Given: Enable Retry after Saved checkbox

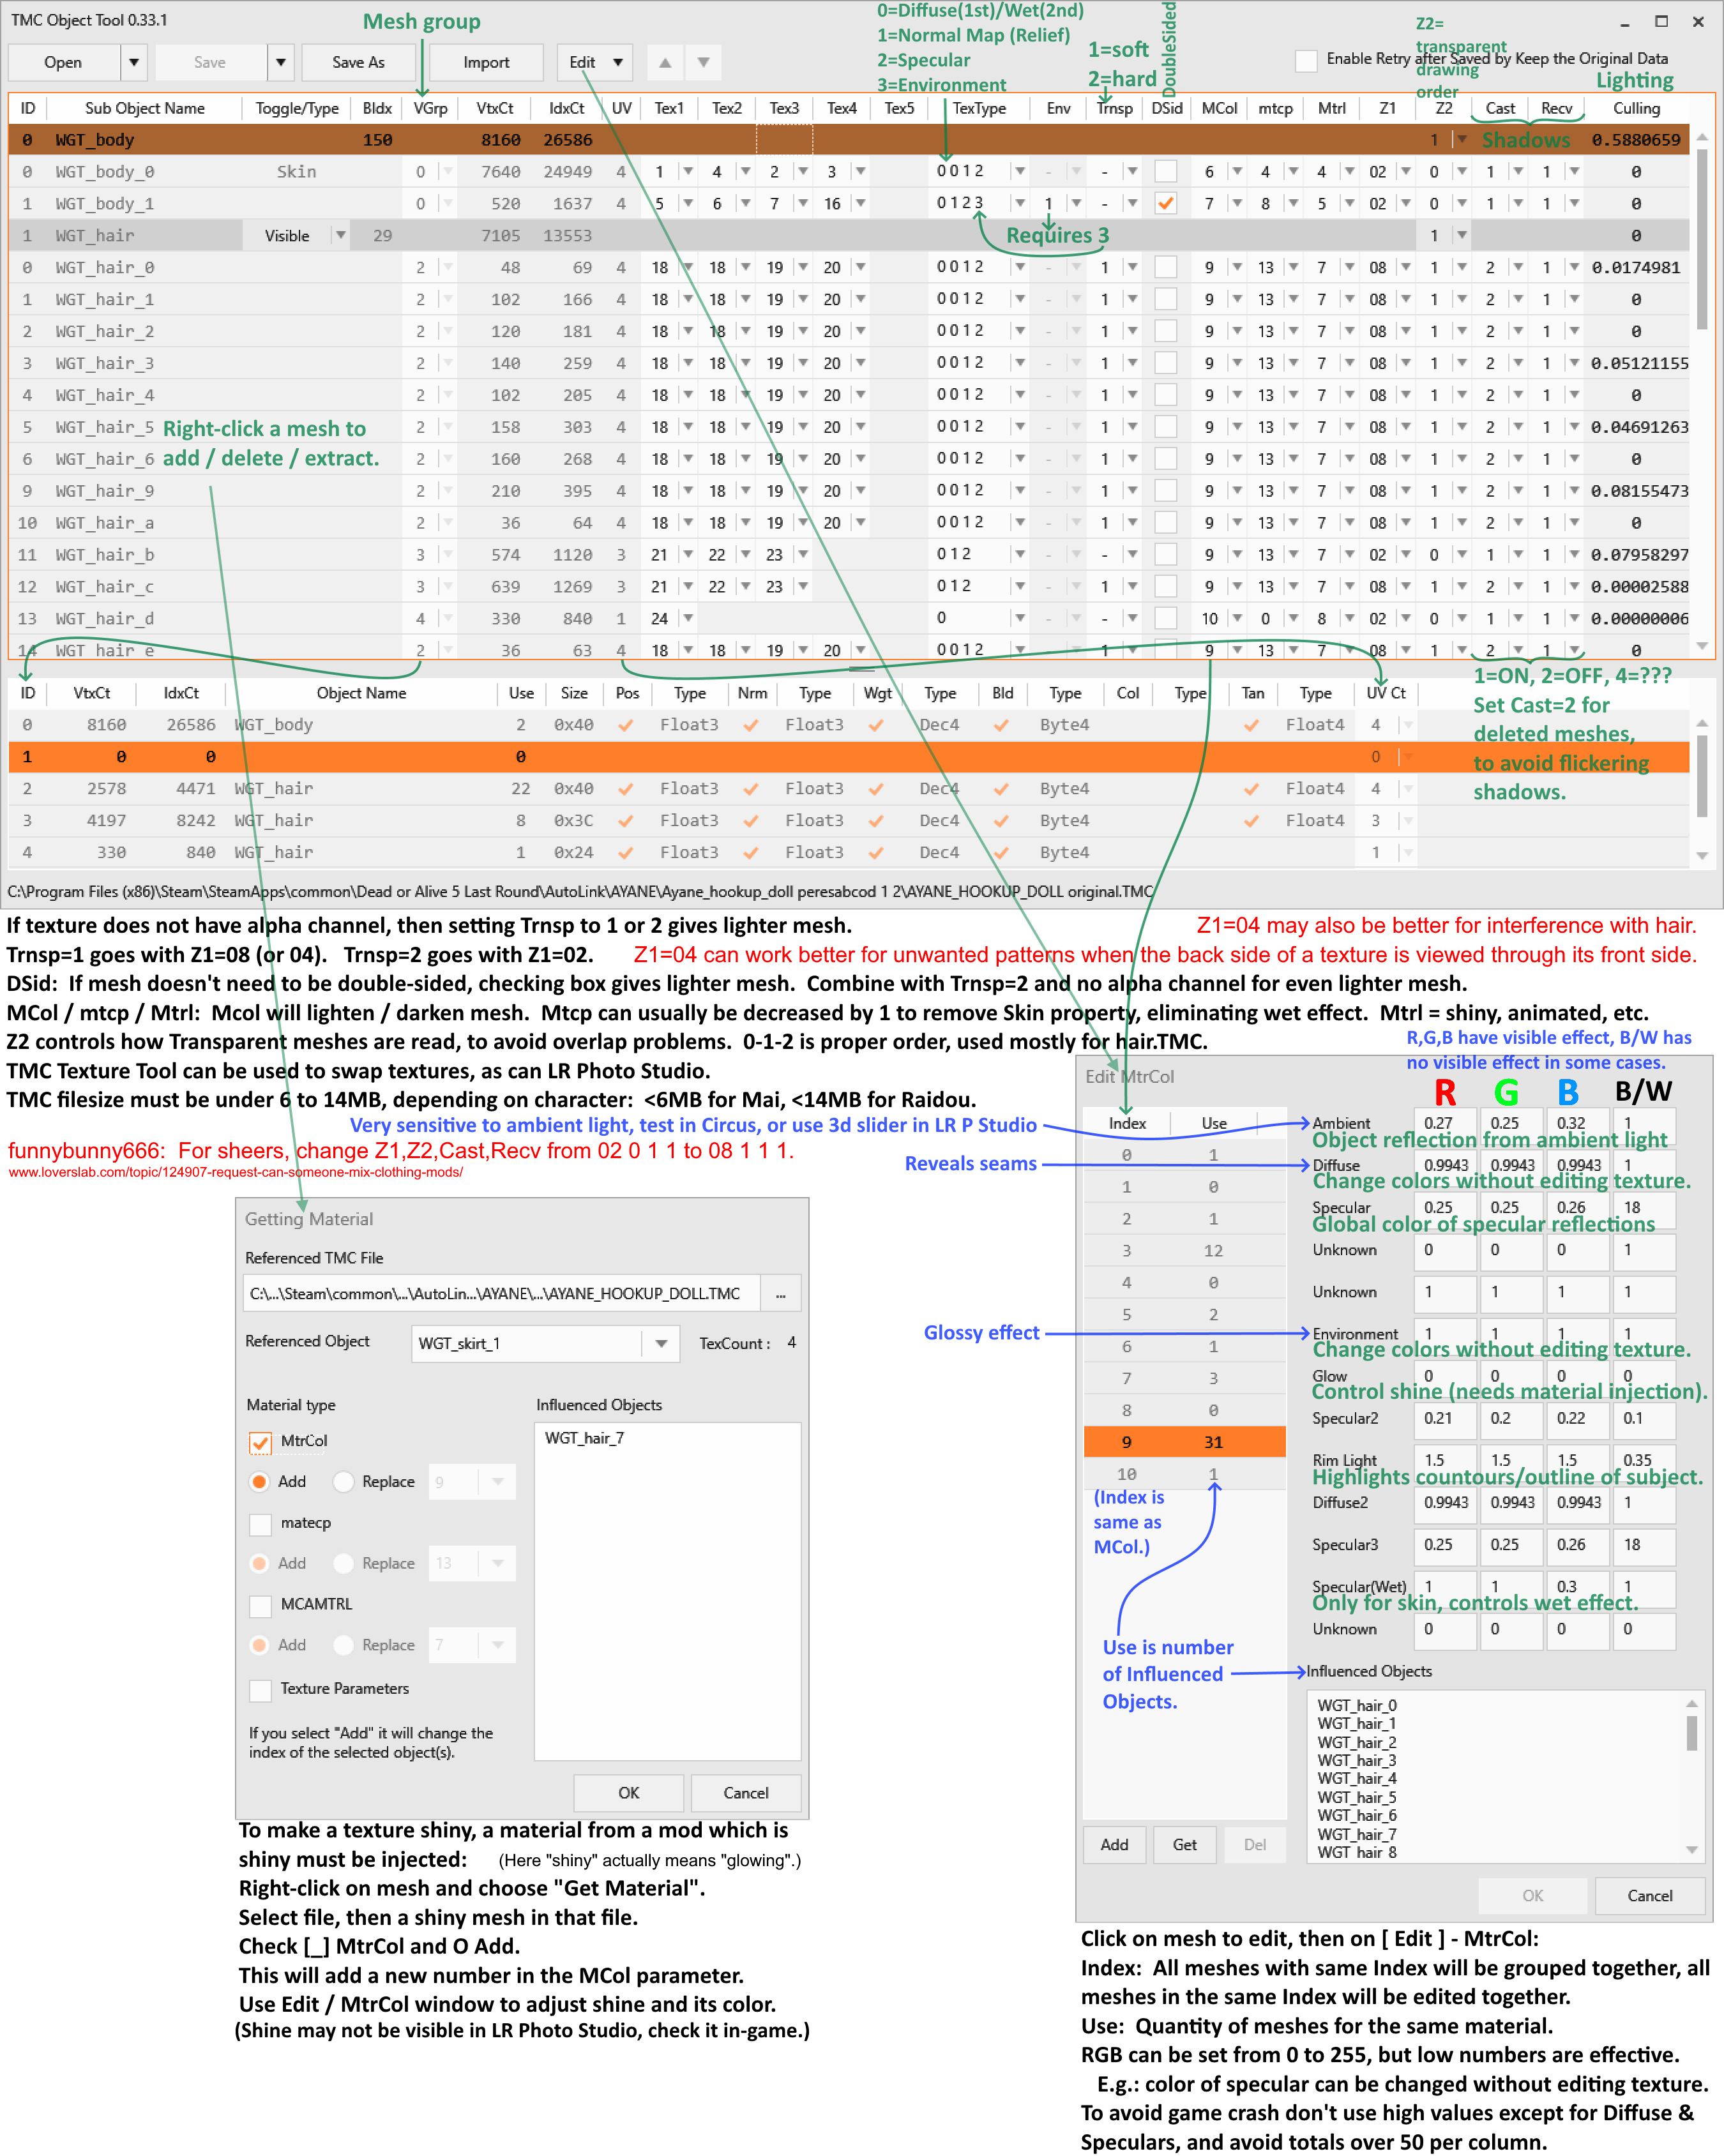Looking at the screenshot, I should pyautogui.click(x=1305, y=60).
